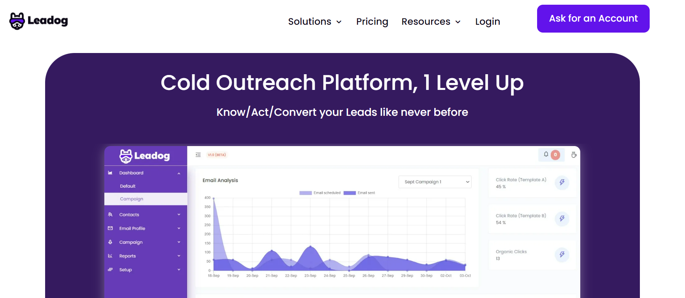The image size is (685, 298).
Task: Click the 23-Sep axis label
Action: (310, 276)
